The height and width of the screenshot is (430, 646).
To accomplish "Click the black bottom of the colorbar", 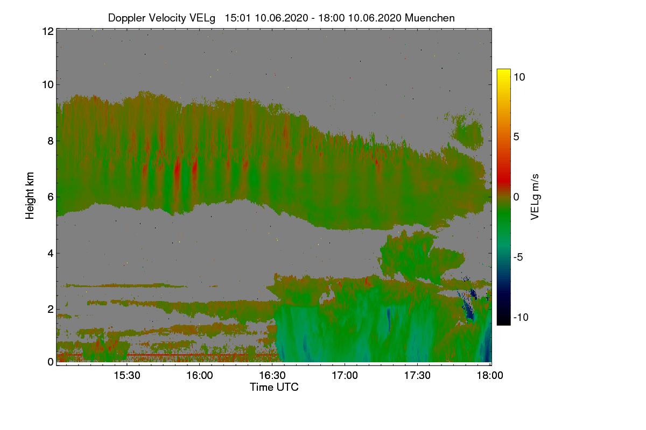I will pyautogui.click(x=503, y=320).
